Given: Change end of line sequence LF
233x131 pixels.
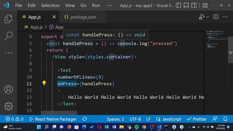Looking at the screenshot, I should [x=149, y=119].
